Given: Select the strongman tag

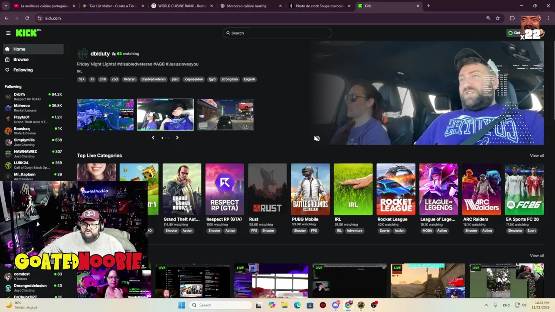Looking at the screenshot, I should pyautogui.click(x=229, y=79).
